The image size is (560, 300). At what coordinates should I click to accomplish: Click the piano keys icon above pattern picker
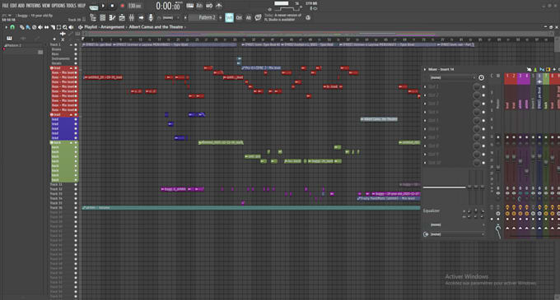click(9, 38)
